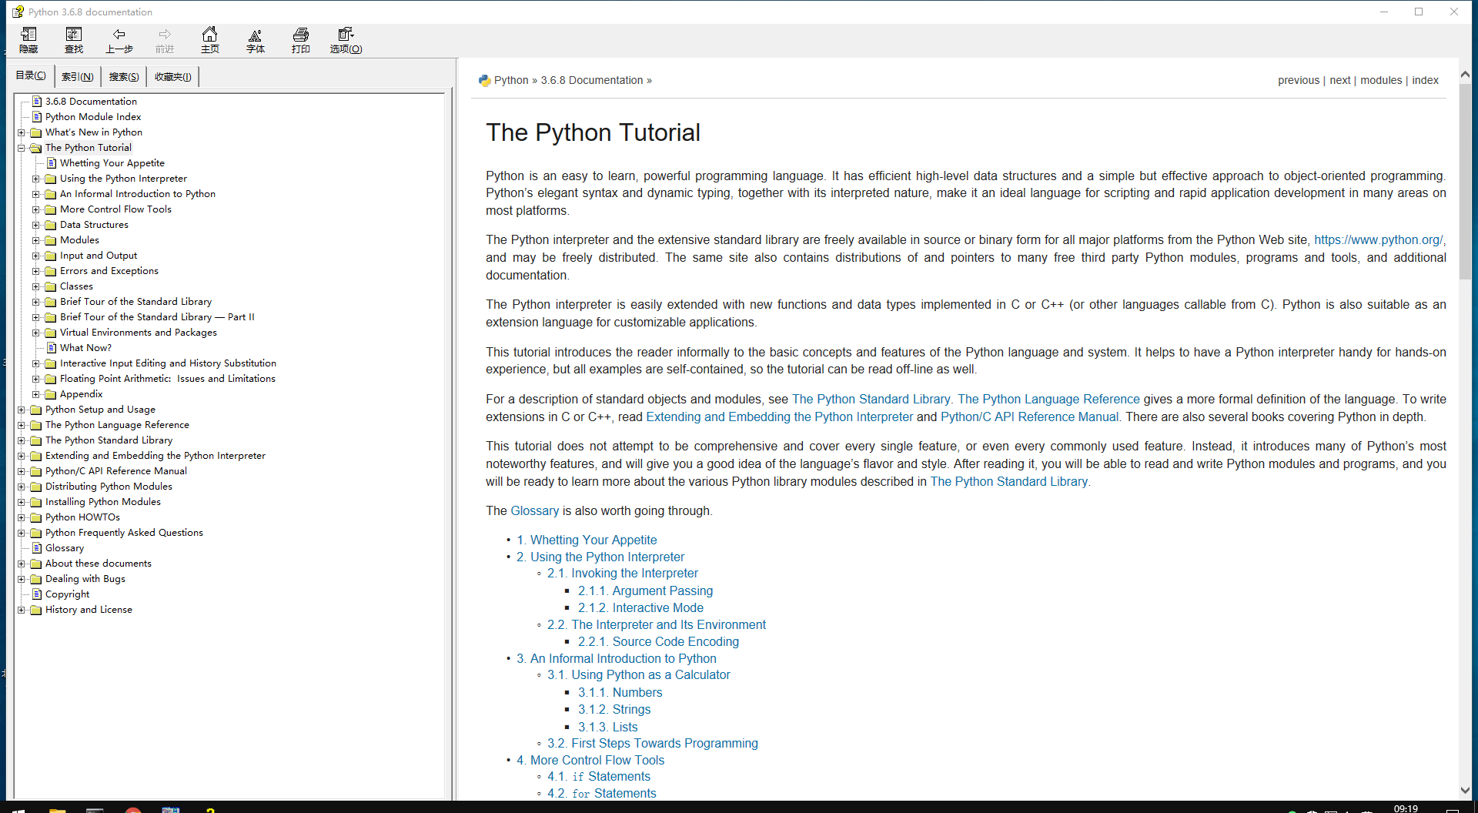Image resolution: width=1478 pixels, height=813 pixels.
Task: Select the Glossary page icon in tree
Action: (37, 548)
